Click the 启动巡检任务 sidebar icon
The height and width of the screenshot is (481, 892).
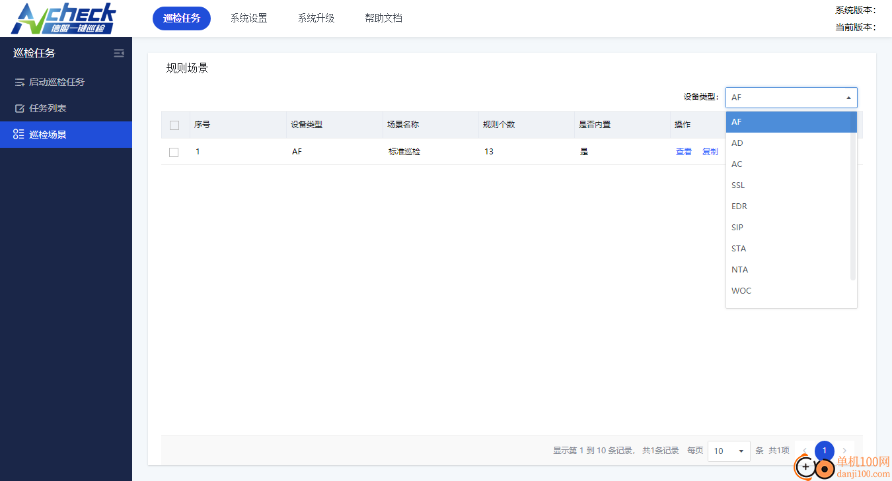coord(20,82)
